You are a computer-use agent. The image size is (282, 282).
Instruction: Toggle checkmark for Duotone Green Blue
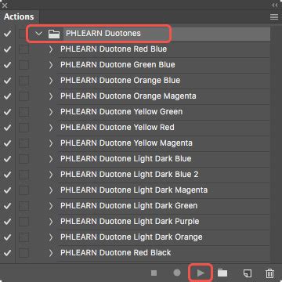(8, 65)
